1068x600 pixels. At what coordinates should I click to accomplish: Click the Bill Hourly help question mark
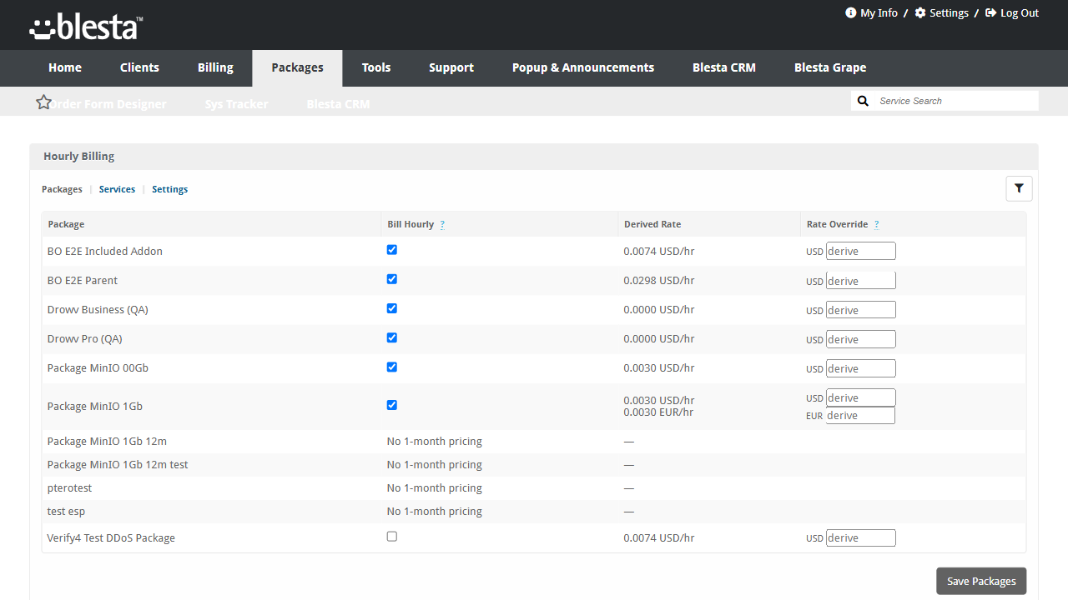point(442,224)
